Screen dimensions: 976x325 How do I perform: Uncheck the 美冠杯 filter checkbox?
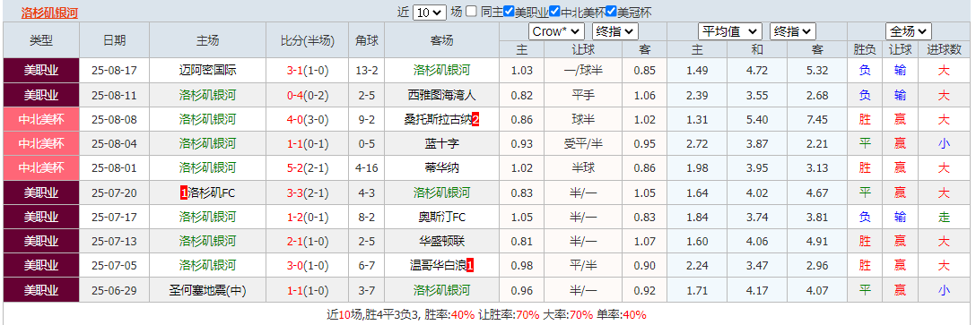point(611,12)
